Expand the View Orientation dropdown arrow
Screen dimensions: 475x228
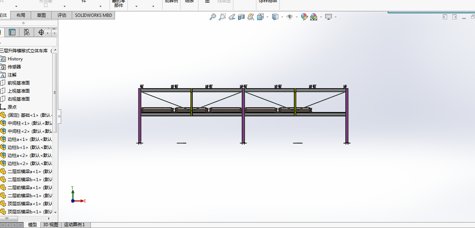267,17
